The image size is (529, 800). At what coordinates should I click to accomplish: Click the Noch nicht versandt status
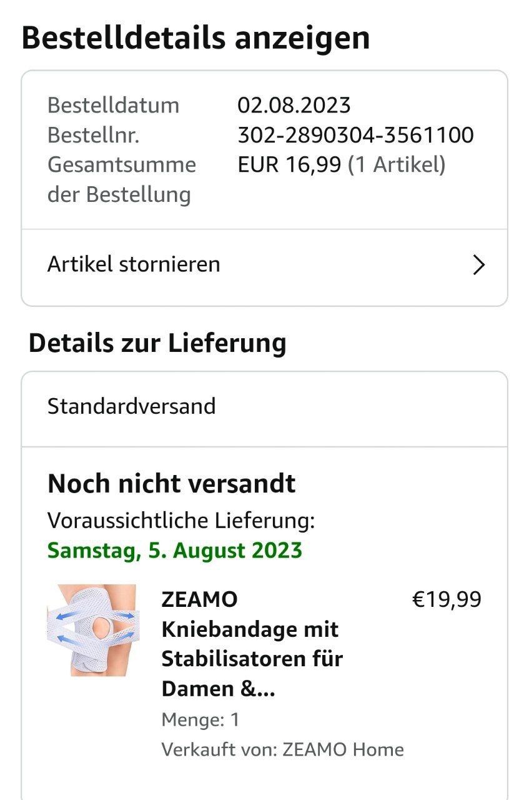[172, 484]
